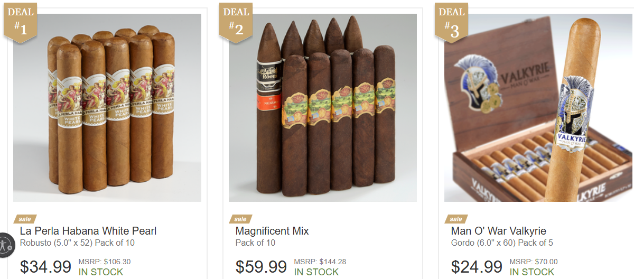Open the Magnificent Mix cigar bundle image

323,108
